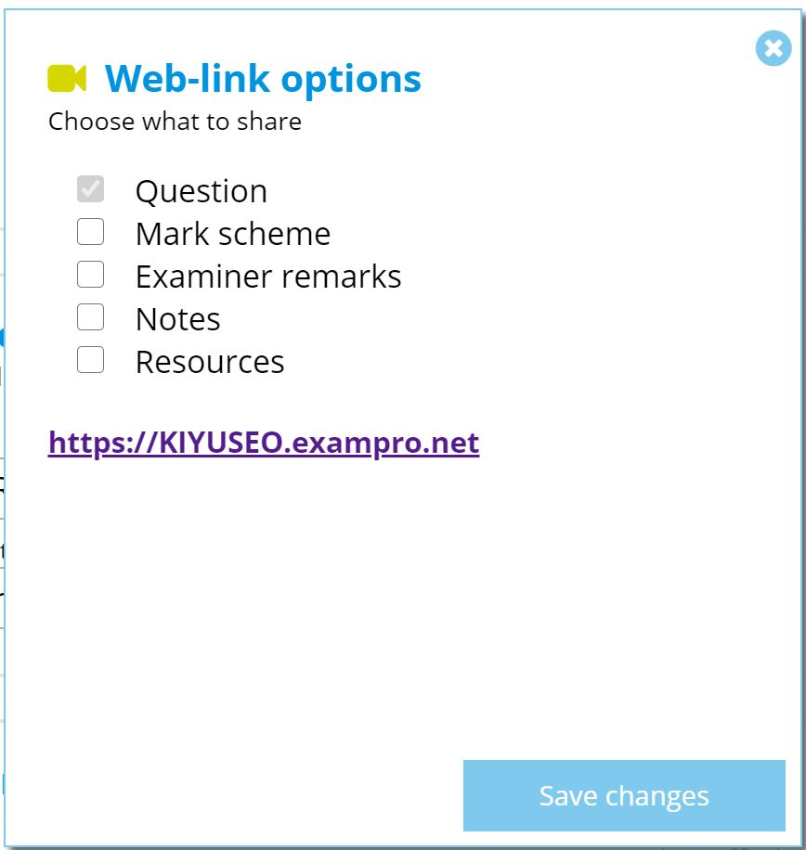Tick the Examiner remarks checkbox
This screenshot has width=806, height=850.
click(x=90, y=275)
